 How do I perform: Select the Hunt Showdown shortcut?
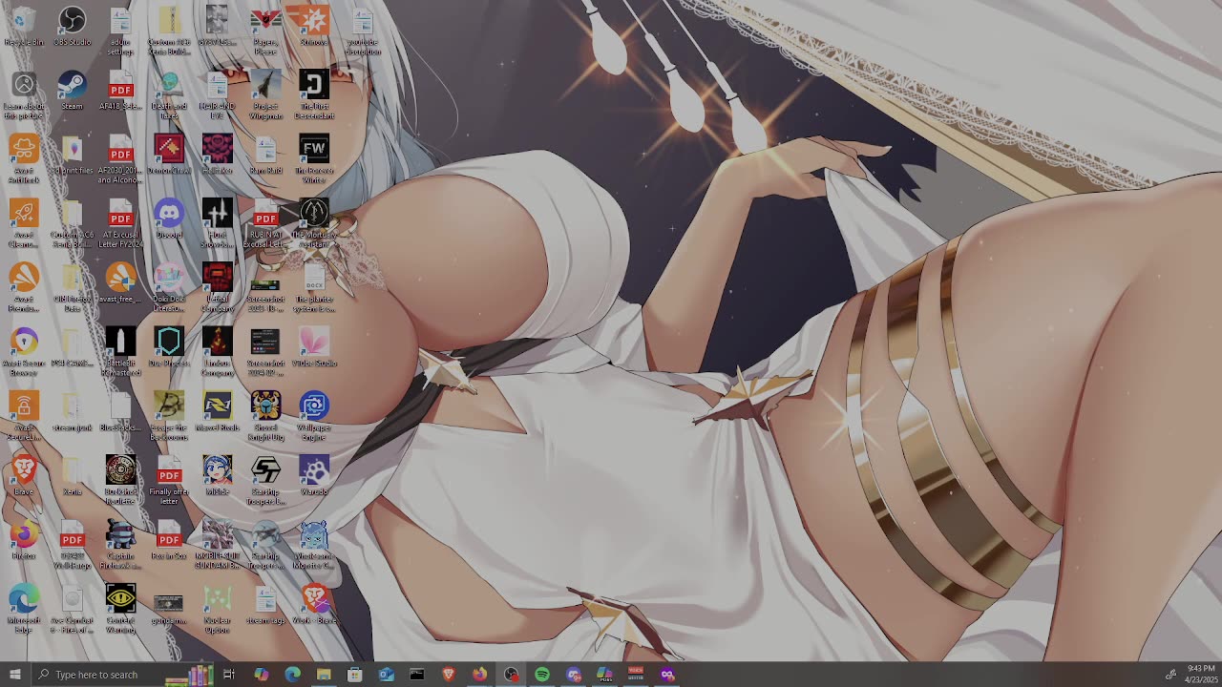pyautogui.click(x=217, y=224)
